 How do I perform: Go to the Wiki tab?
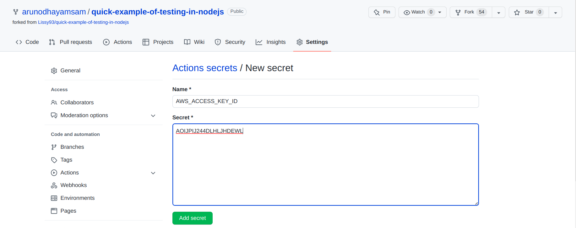[x=194, y=42]
